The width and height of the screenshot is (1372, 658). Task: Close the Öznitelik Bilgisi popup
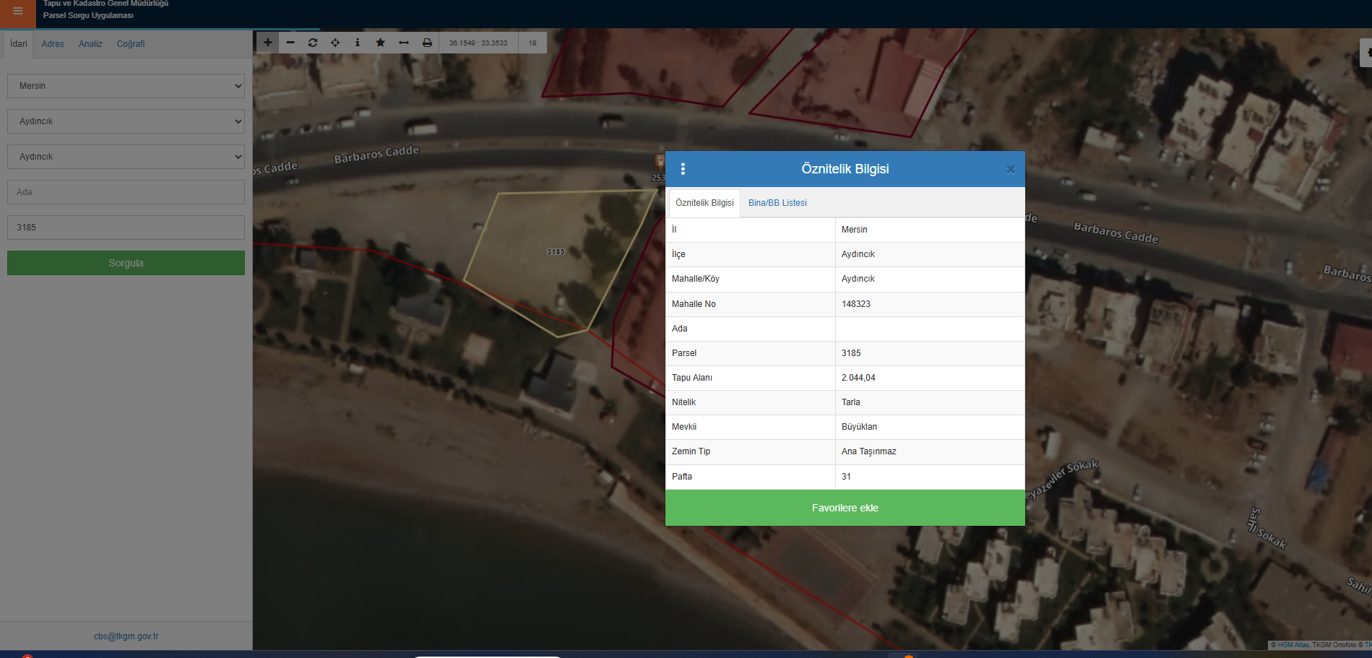(x=1010, y=169)
